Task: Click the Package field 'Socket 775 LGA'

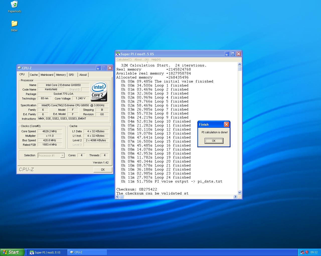Action: click(63, 94)
